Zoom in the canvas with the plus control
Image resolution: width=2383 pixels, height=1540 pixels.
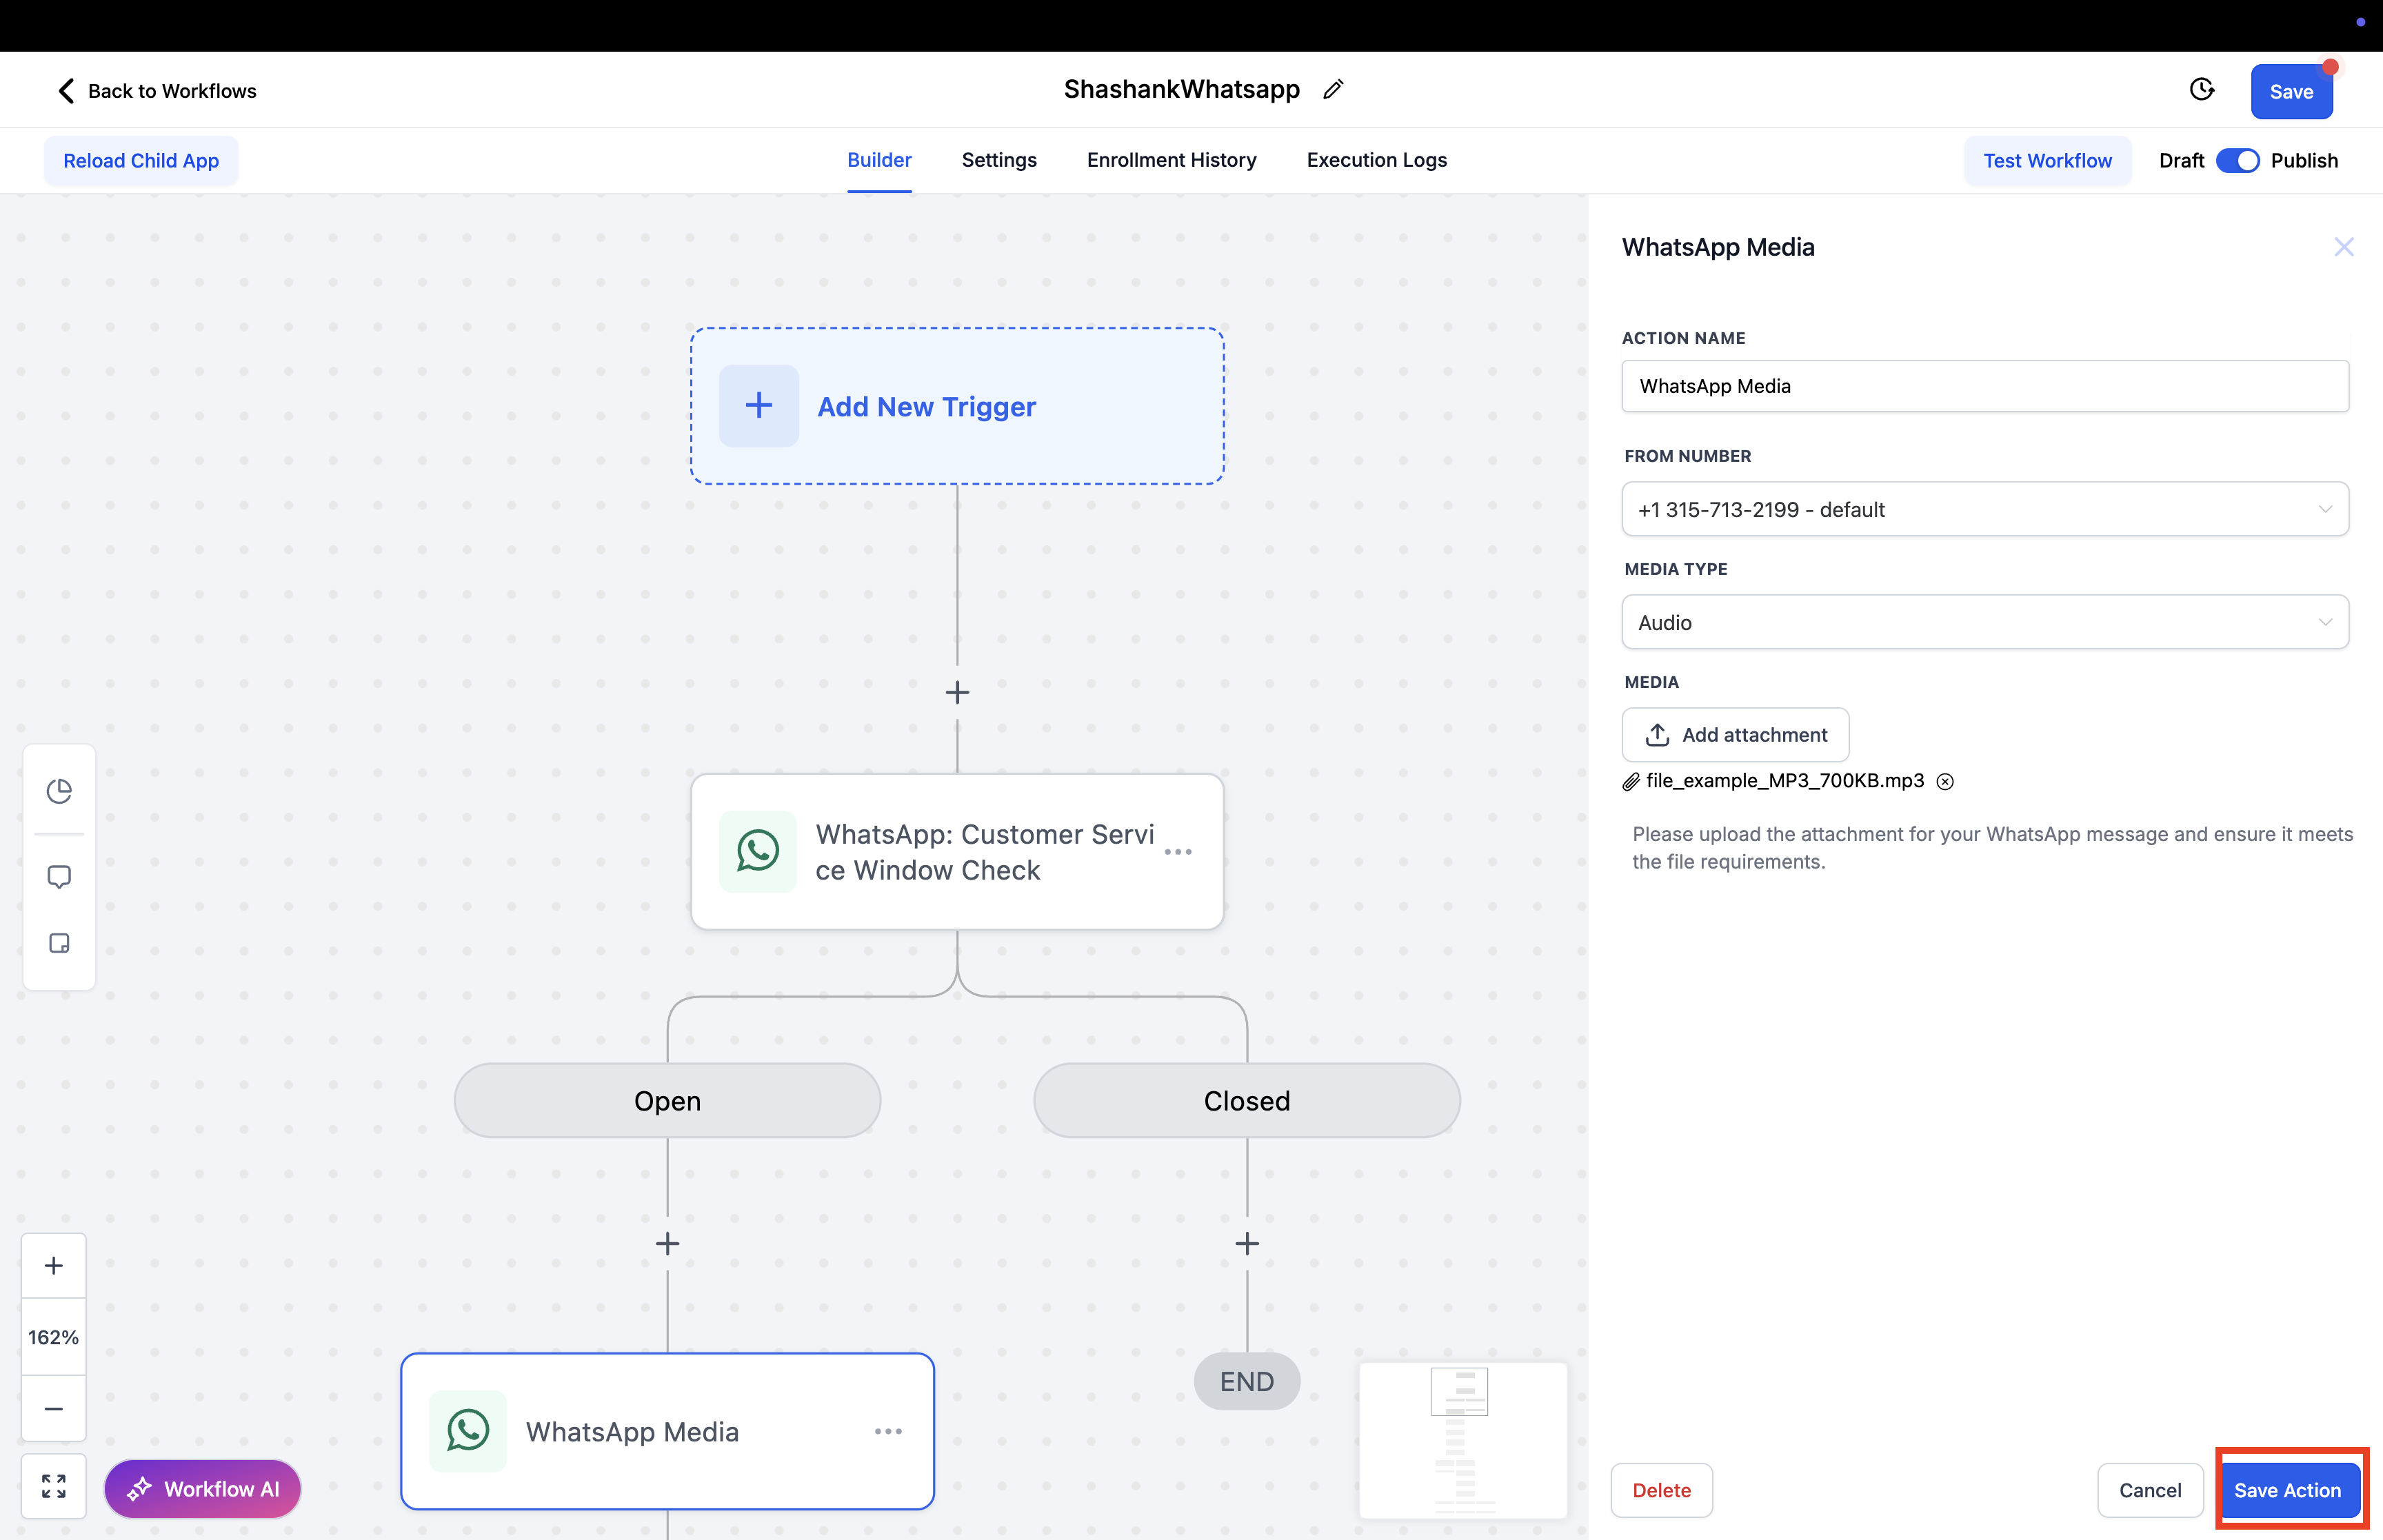pos(54,1266)
